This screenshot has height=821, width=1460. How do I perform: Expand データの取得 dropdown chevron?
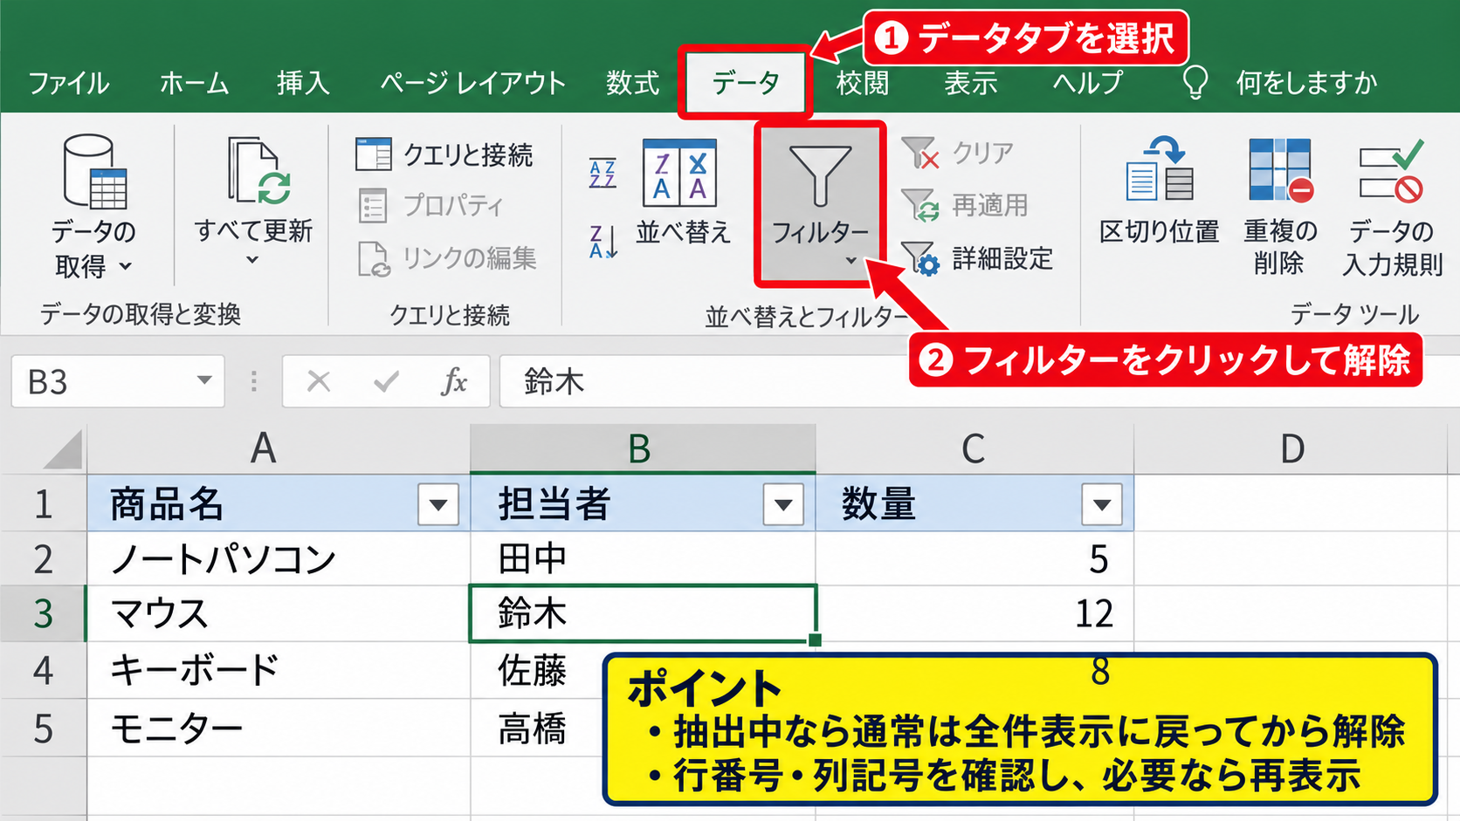point(126,266)
